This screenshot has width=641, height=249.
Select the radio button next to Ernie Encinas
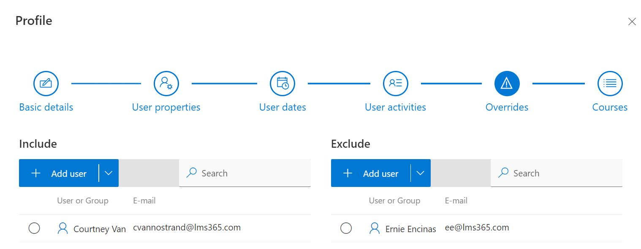point(346,228)
